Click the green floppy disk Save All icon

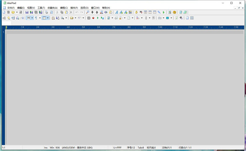[32, 12]
